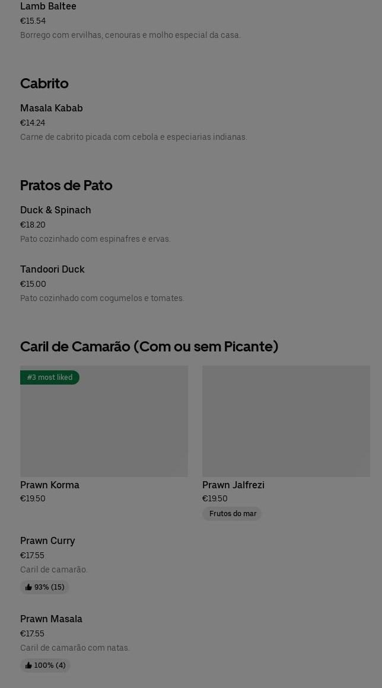Click the thumbs-up icon under Prawn Curry
This screenshot has height=688, width=382.
coord(28,587)
